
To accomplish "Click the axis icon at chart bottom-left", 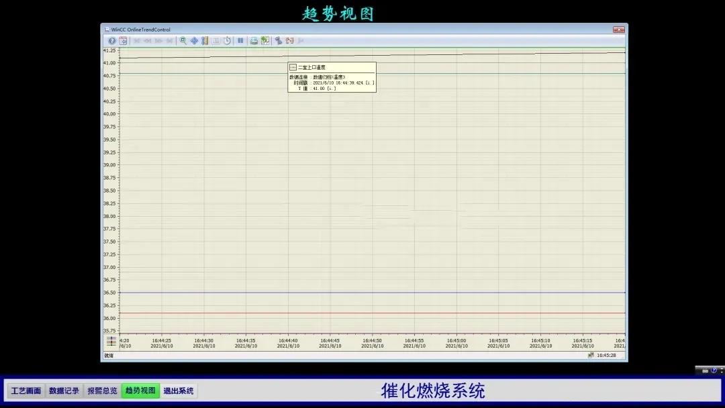I will pyautogui.click(x=111, y=341).
